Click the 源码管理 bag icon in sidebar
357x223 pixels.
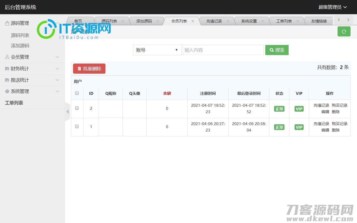click(x=7, y=23)
